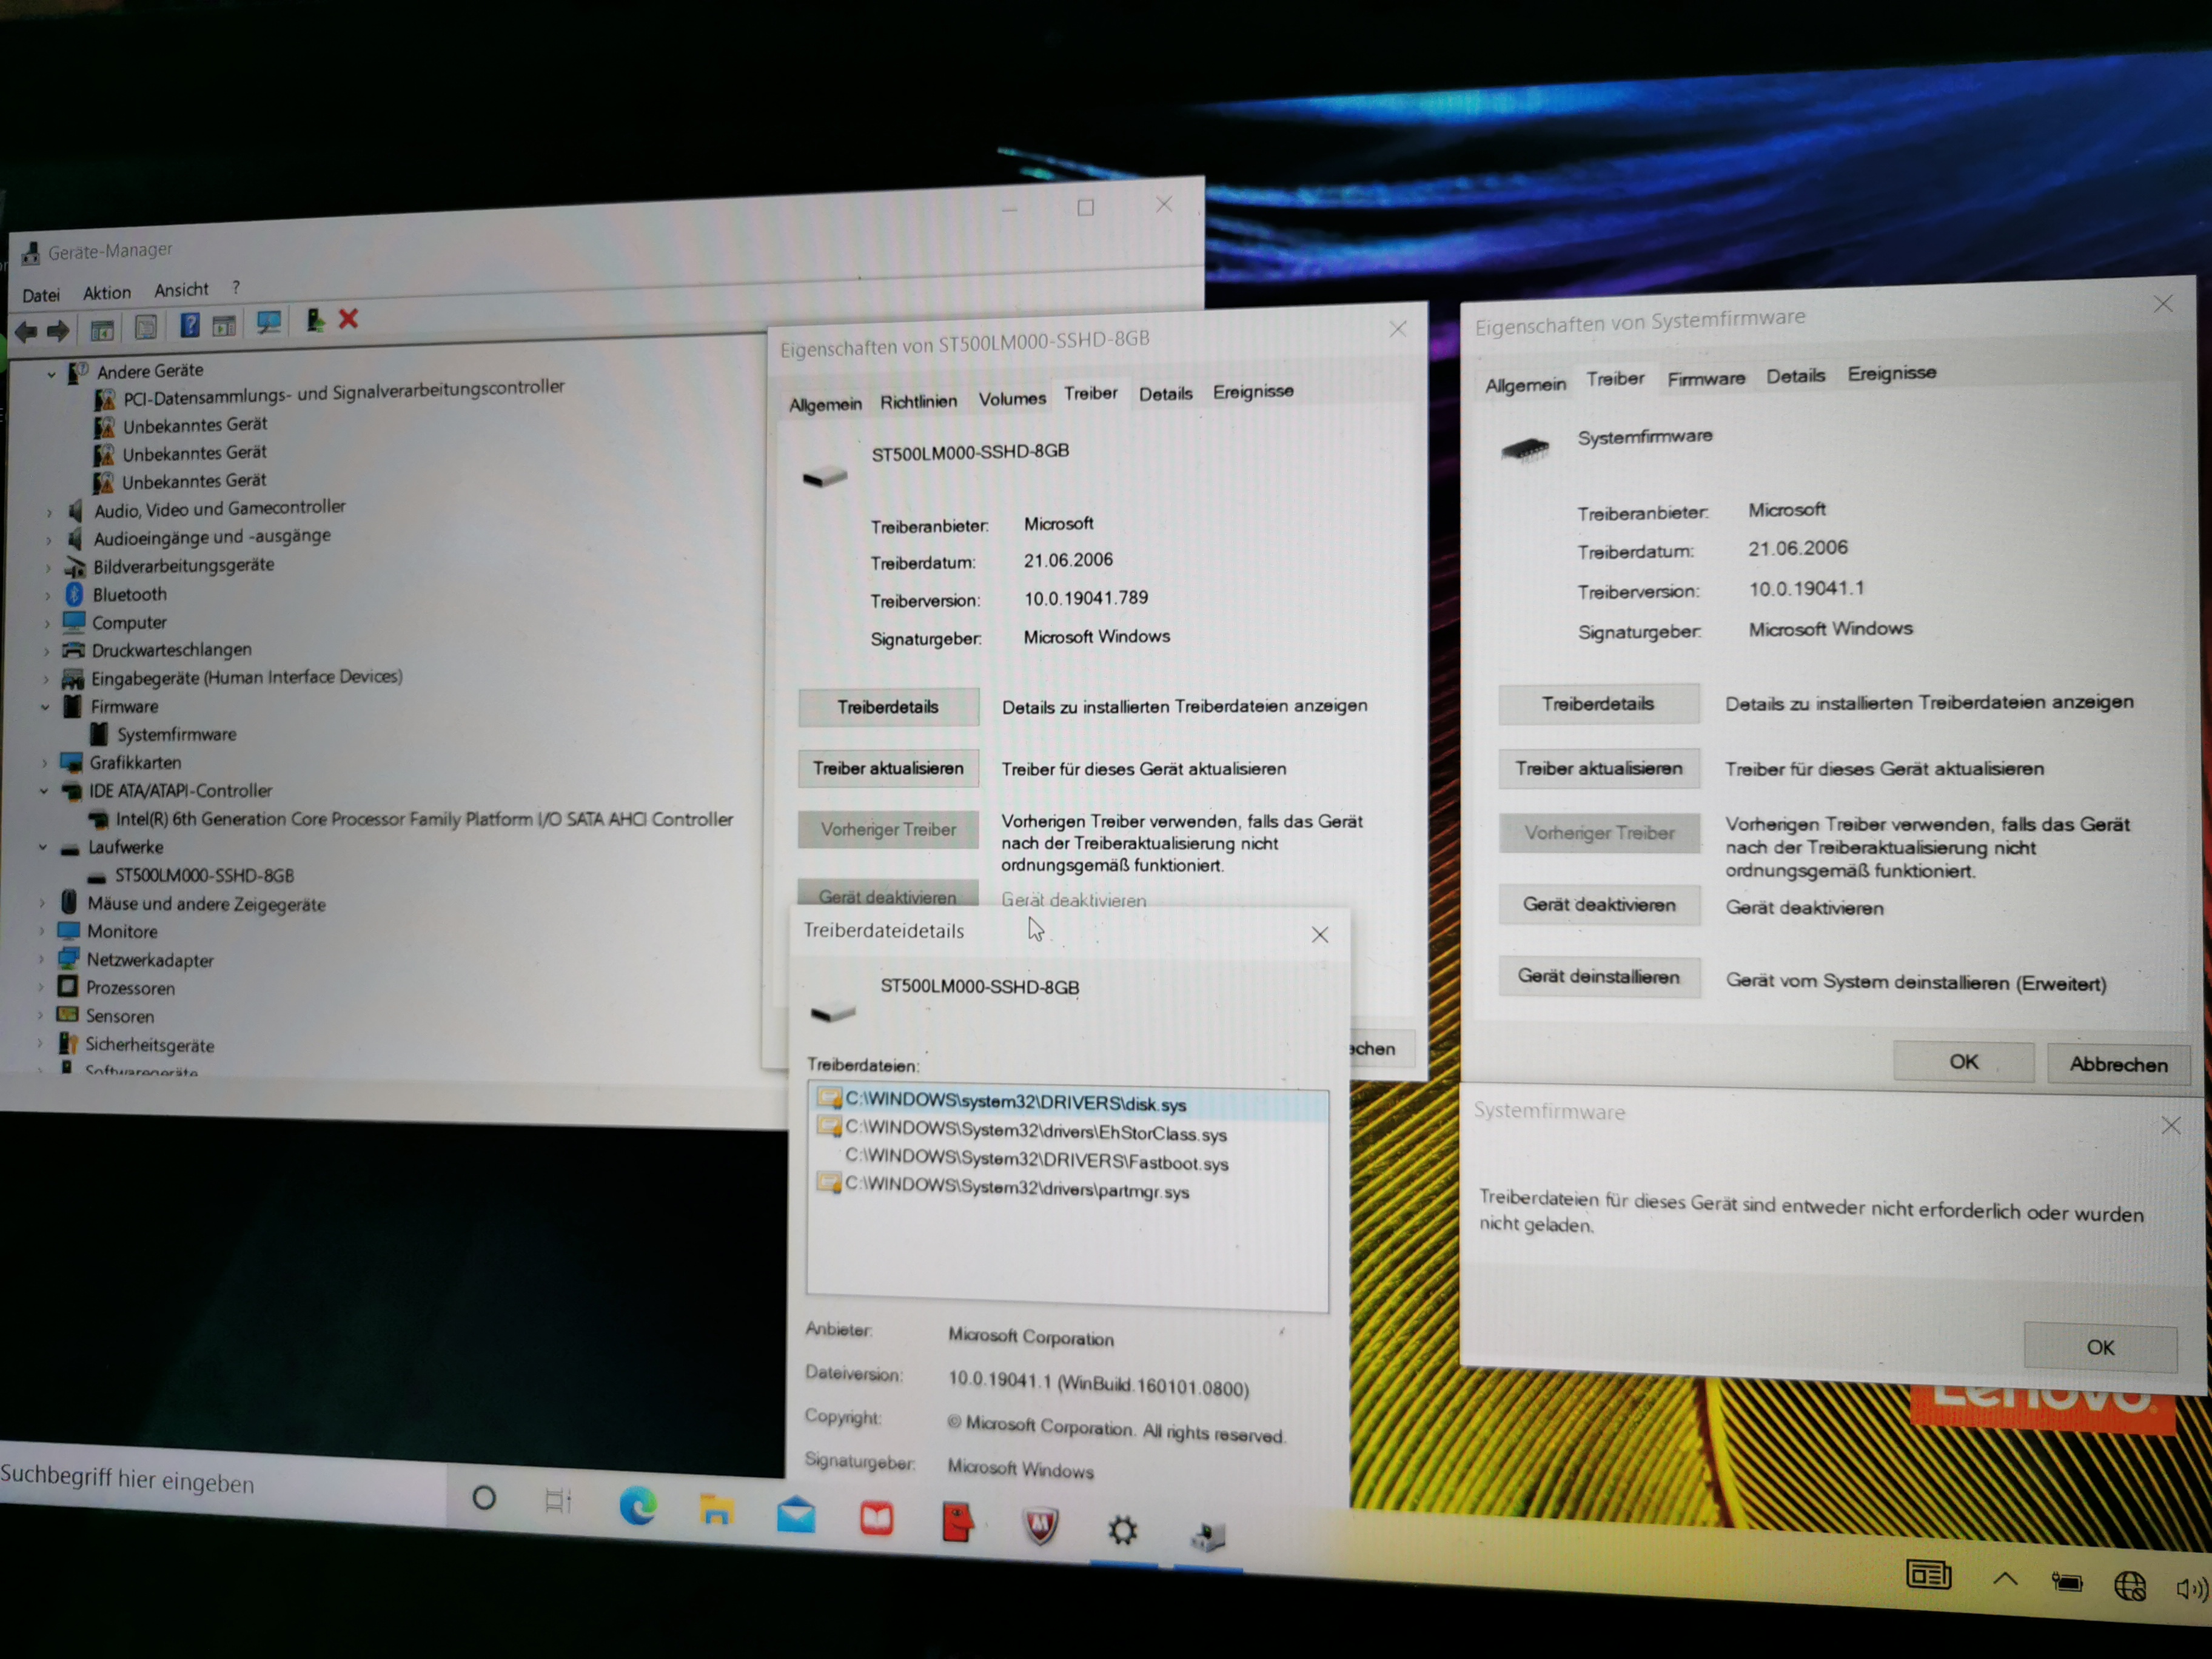2212x1659 pixels.
Task: Open the Aktion menu
Action: click(106, 293)
